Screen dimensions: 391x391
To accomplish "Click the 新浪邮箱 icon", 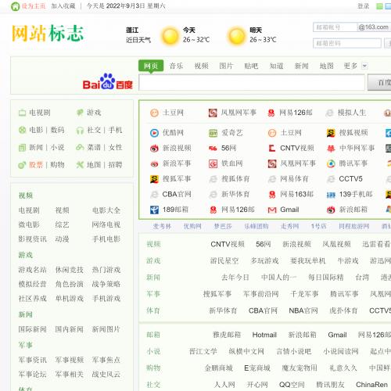I will 331,210.
